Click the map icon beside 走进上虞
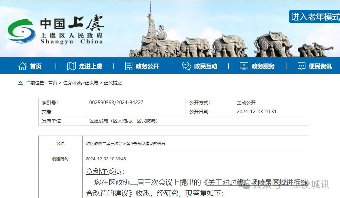This screenshot has height=198, width=340. [71, 66]
